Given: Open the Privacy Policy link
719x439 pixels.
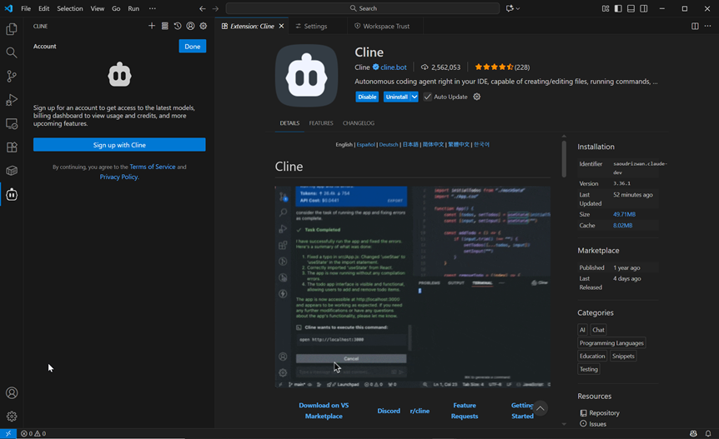Looking at the screenshot, I should click(119, 177).
